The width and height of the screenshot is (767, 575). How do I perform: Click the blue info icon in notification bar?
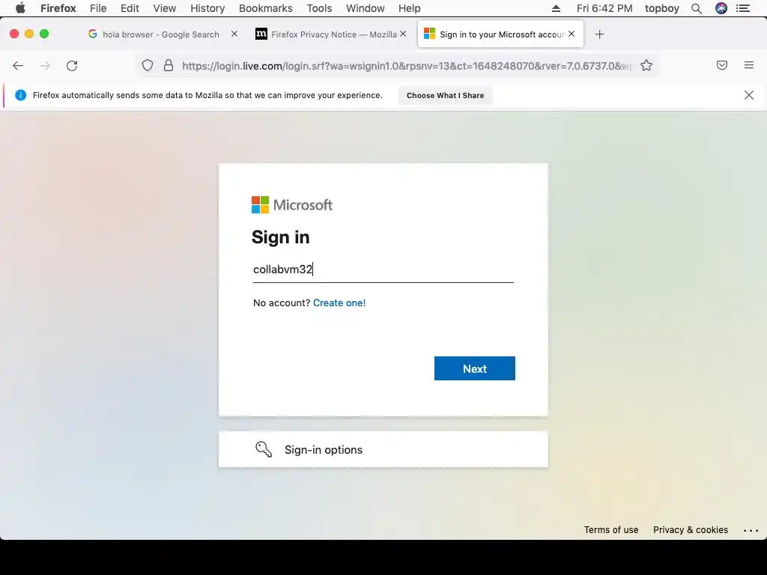[20, 95]
